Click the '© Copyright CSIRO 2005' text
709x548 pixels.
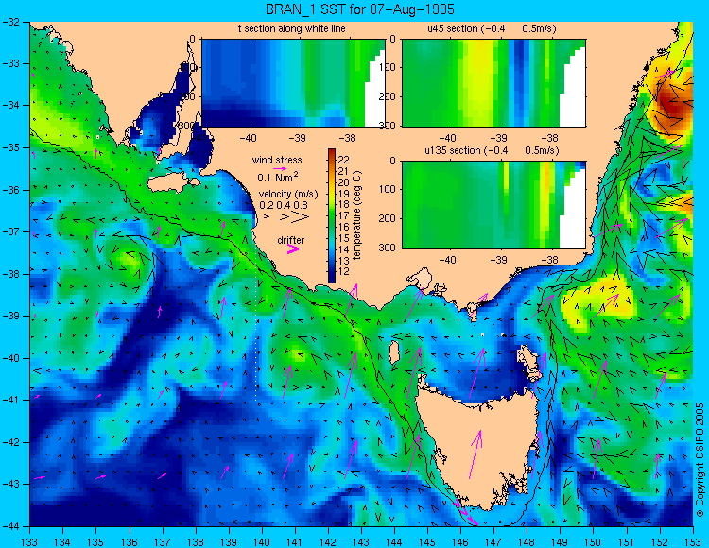click(x=700, y=460)
